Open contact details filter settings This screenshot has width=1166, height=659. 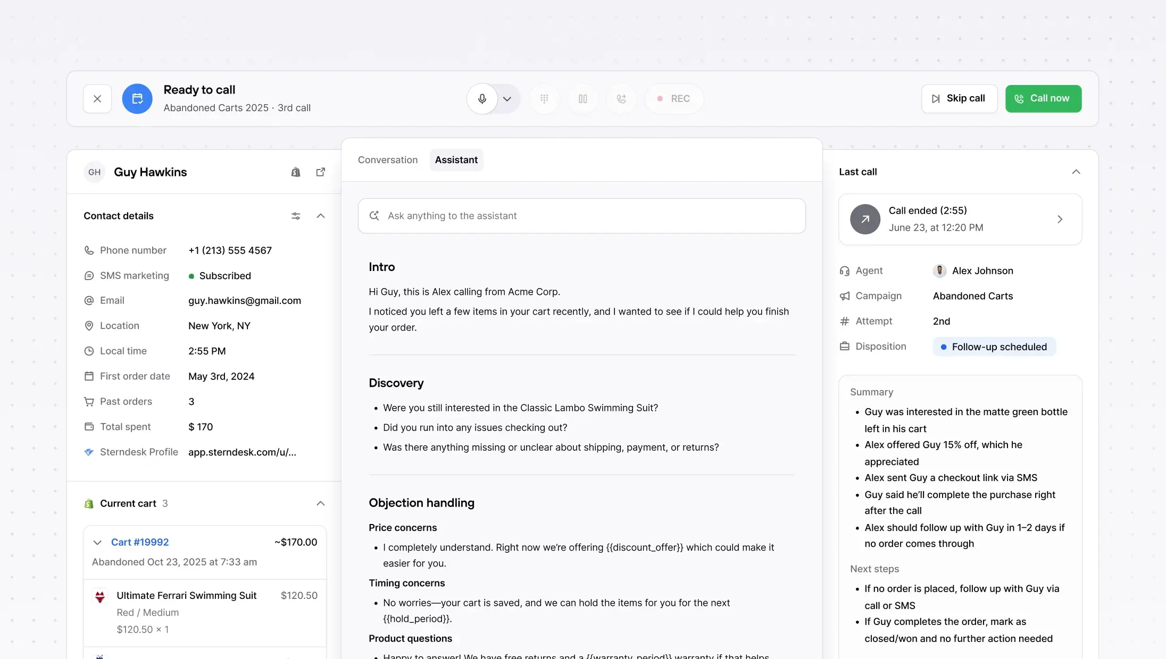pos(296,216)
